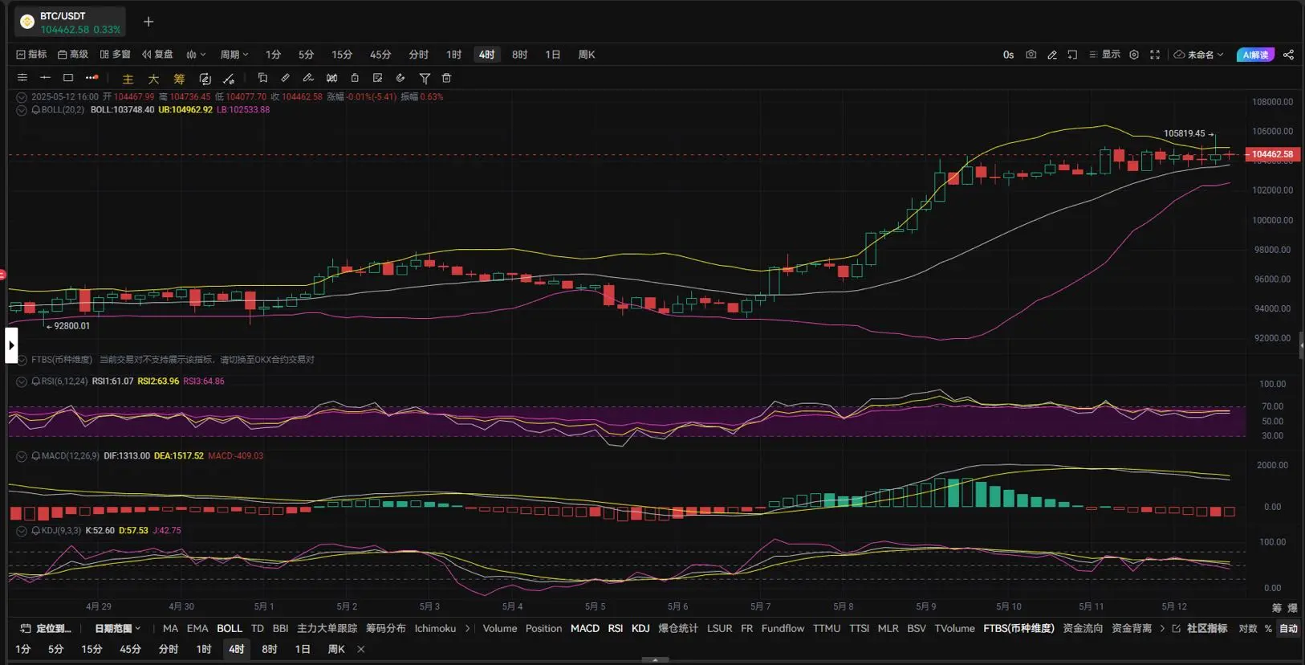Open the 日期范围 date range dropdown
1305x665 pixels.
(x=117, y=629)
